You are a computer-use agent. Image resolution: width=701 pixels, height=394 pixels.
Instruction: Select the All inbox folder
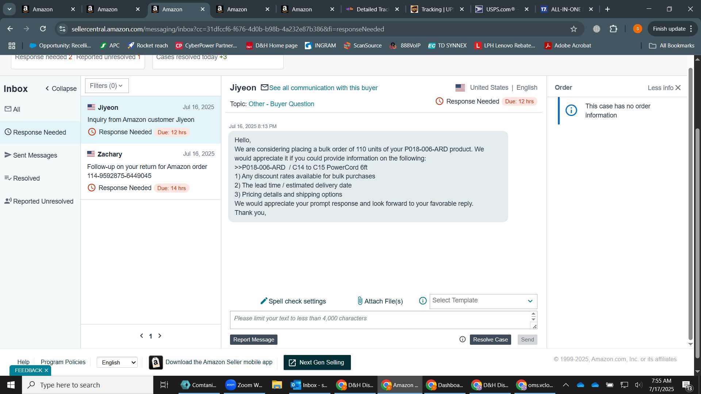pyautogui.click(x=40, y=109)
